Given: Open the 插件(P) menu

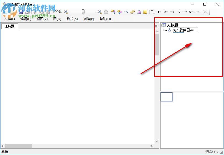Looking at the screenshot, I should pyautogui.click(x=89, y=19).
